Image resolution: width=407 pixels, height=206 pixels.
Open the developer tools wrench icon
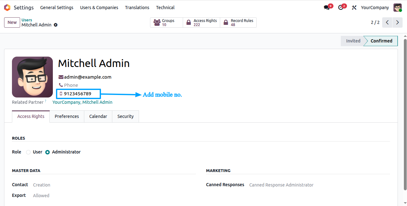[x=354, y=8]
